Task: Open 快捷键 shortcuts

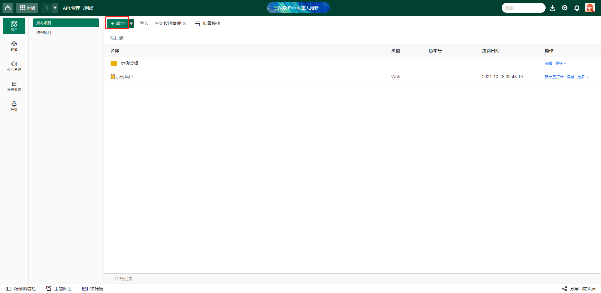Action: [x=93, y=289]
